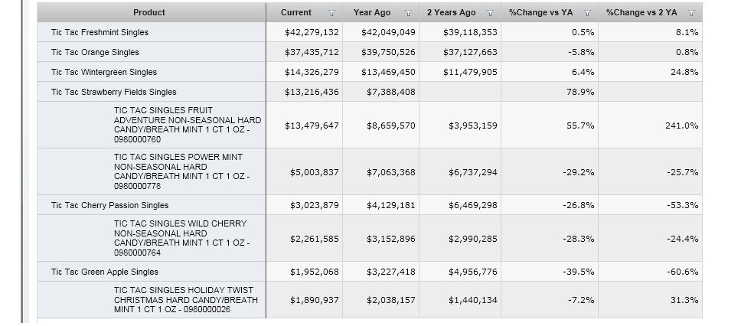Click the 241.0% change cell
This screenshot has width=741, height=326.
(681, 126)
